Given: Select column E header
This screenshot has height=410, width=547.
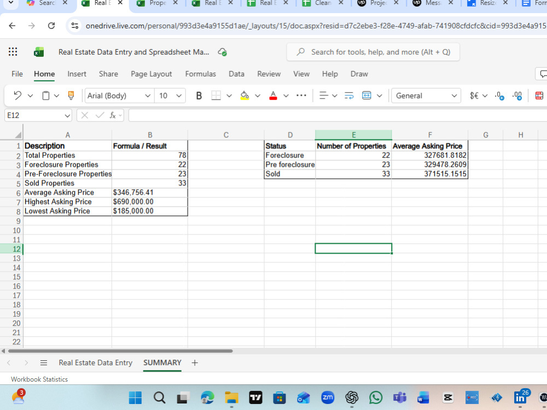Looking at the screenshot, I should [353, 135].
